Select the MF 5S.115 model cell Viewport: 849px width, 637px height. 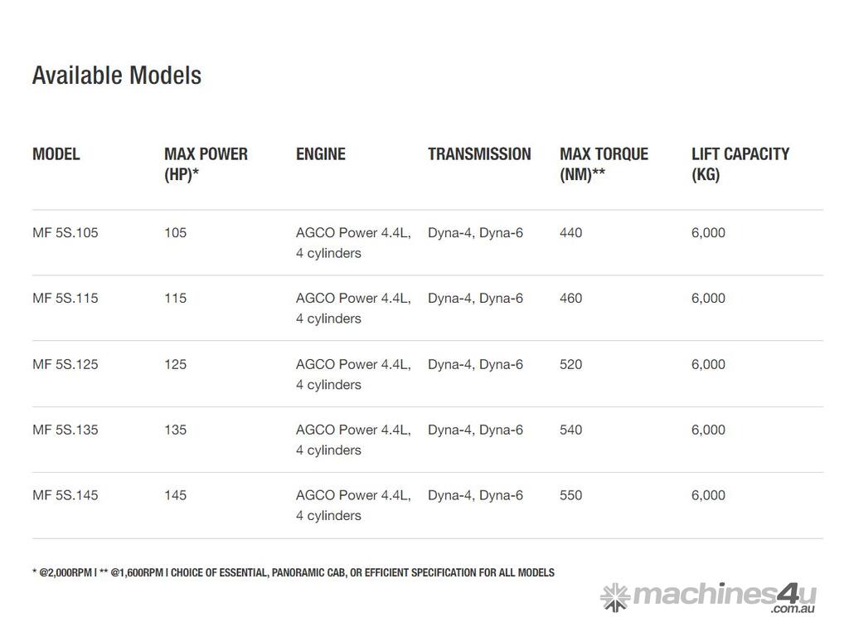[x=65, y=299]
